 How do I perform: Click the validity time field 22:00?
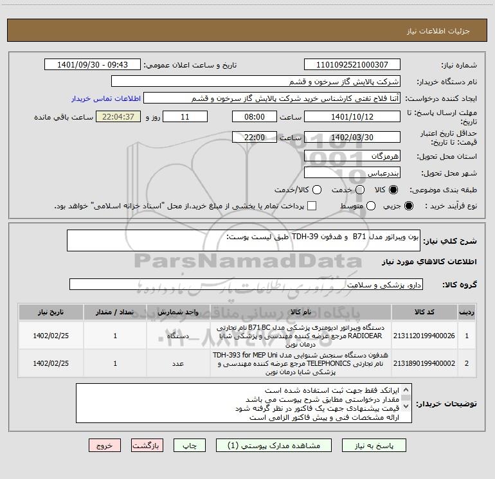pos(255,137)
